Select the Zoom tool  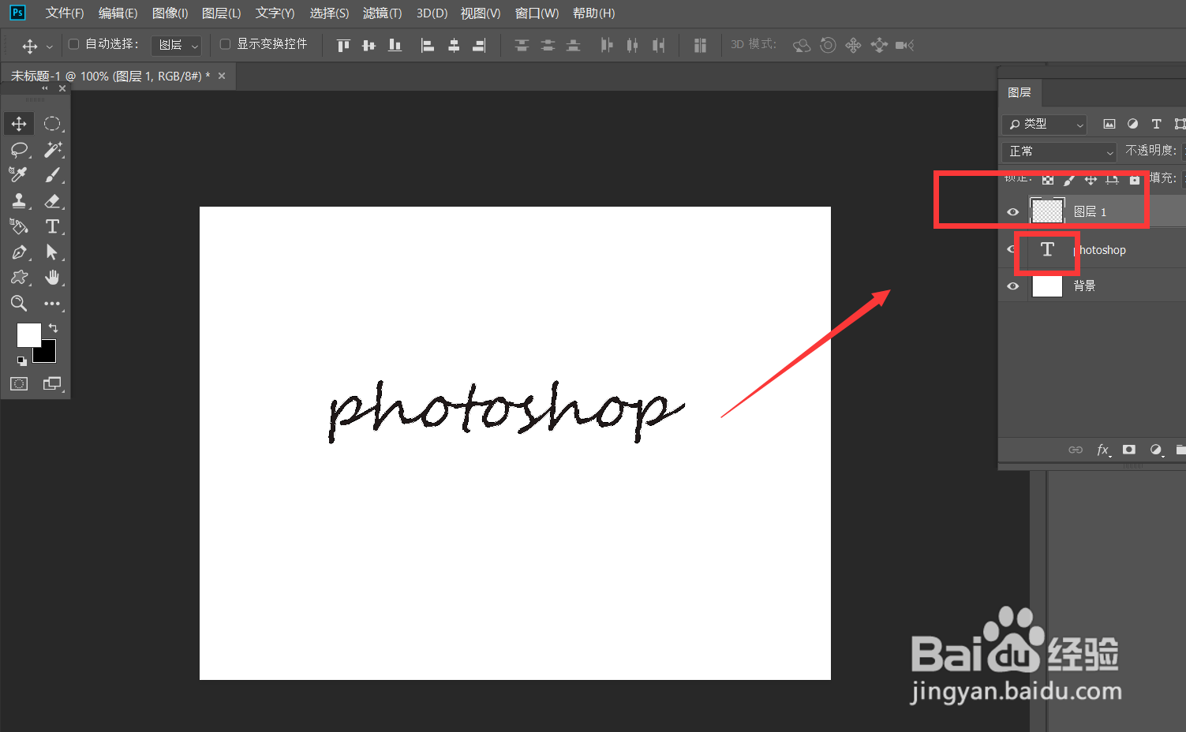[19, 304]
